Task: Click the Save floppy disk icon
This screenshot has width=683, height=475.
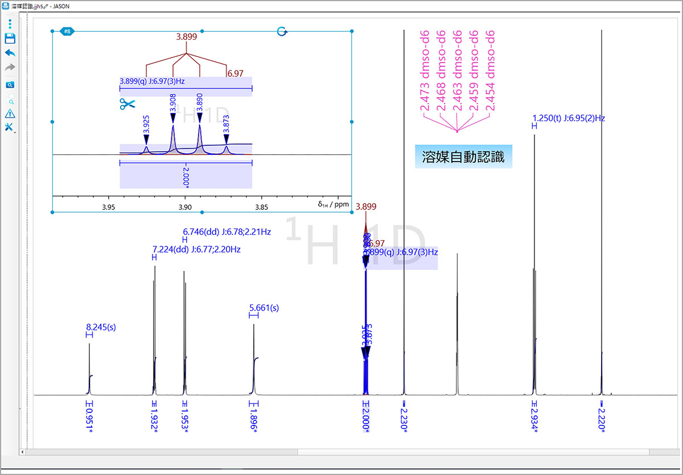Action: tap(10, 39)
